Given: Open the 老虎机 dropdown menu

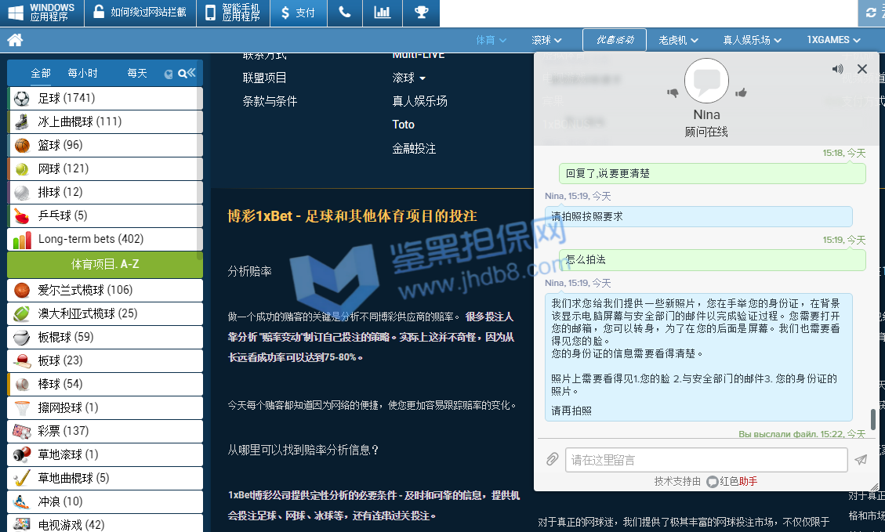Looking at the screenshot, I should pyautogui.click(x=679, y=40).
